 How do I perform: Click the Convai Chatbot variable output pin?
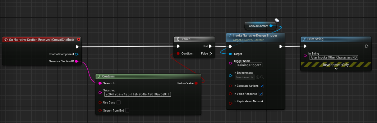pos(271,26)
